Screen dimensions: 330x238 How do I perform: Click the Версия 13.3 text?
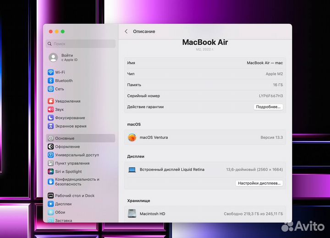pyautogui.click(x=272, y=138)
